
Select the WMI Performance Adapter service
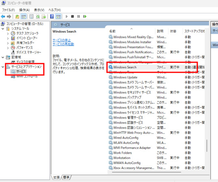[x=156, y=148]
